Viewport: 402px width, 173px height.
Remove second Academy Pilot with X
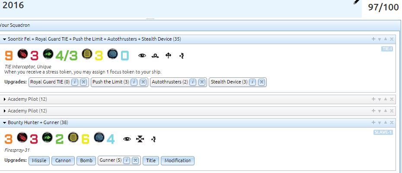click(x=392, y=111)
